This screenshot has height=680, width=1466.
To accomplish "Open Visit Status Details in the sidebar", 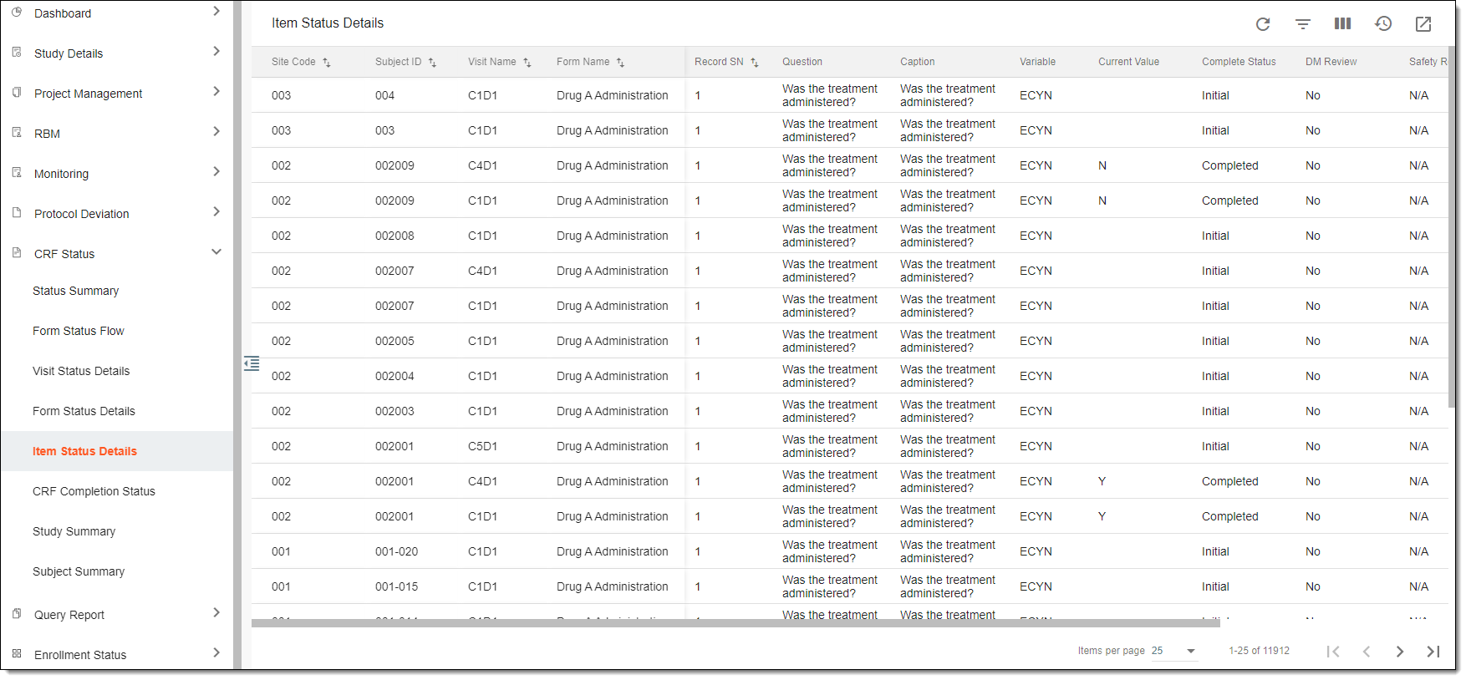I will click(x=81, y=371).
